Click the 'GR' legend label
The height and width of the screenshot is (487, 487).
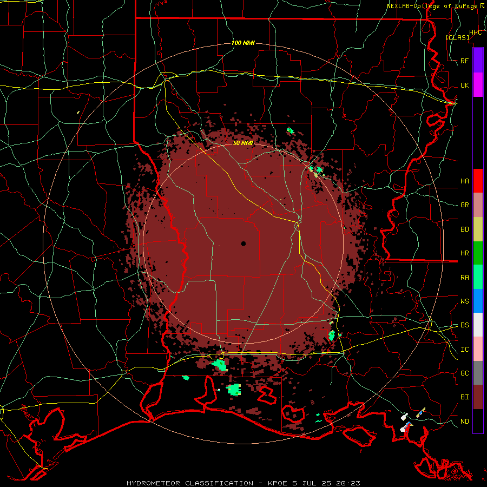(x=464, y=205)
